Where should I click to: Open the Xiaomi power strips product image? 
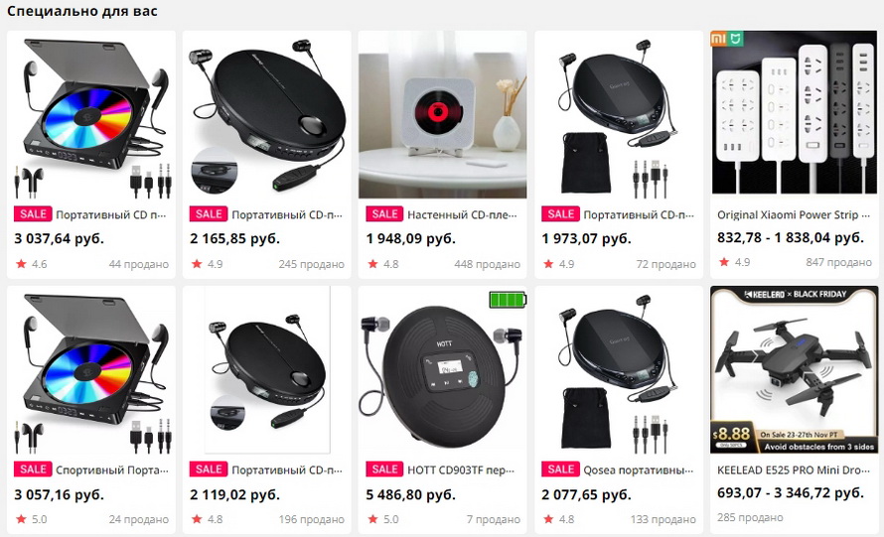point(794,113)
